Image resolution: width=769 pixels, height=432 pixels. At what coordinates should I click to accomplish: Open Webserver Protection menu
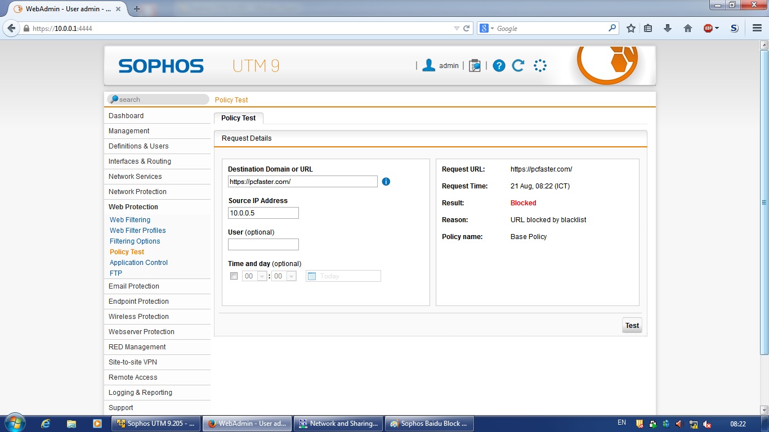(157, 332)
